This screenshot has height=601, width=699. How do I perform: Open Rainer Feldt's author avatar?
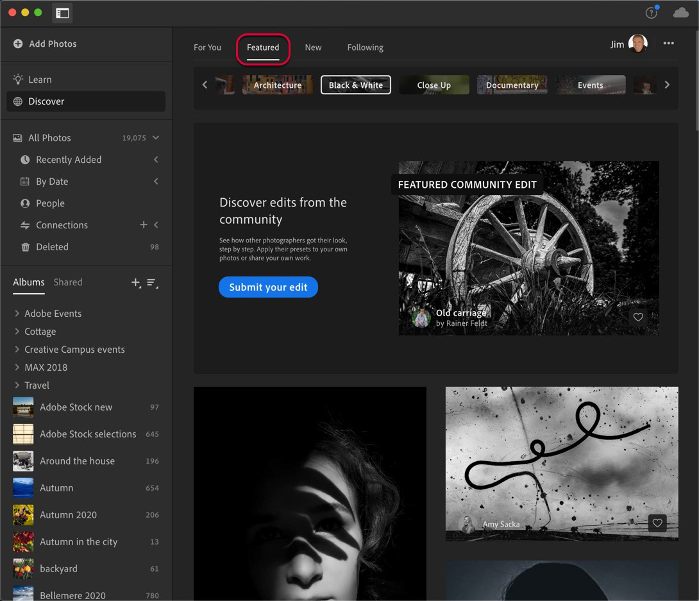pyautogui.click(x=421, y=317)
